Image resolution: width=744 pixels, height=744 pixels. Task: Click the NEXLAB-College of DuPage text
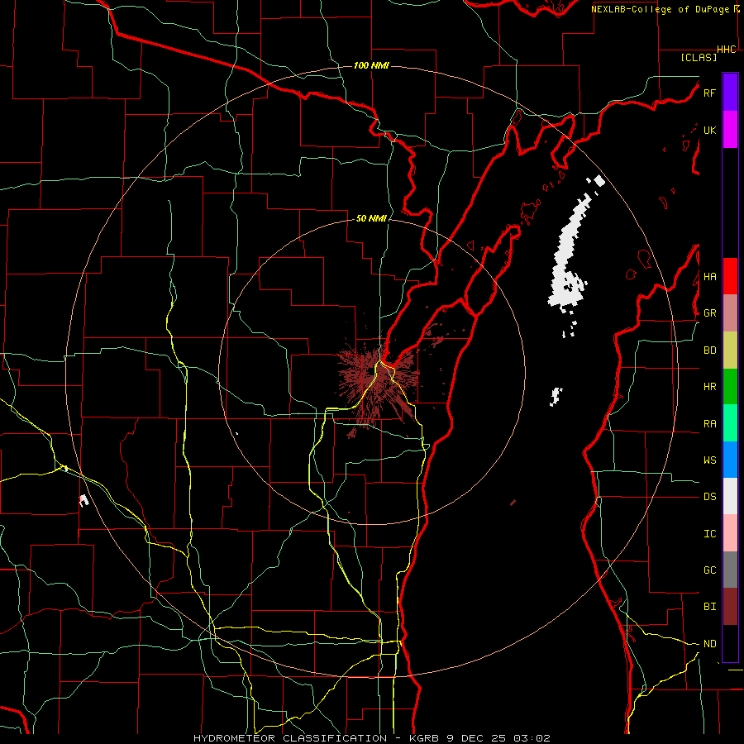[x=661, y=9]
